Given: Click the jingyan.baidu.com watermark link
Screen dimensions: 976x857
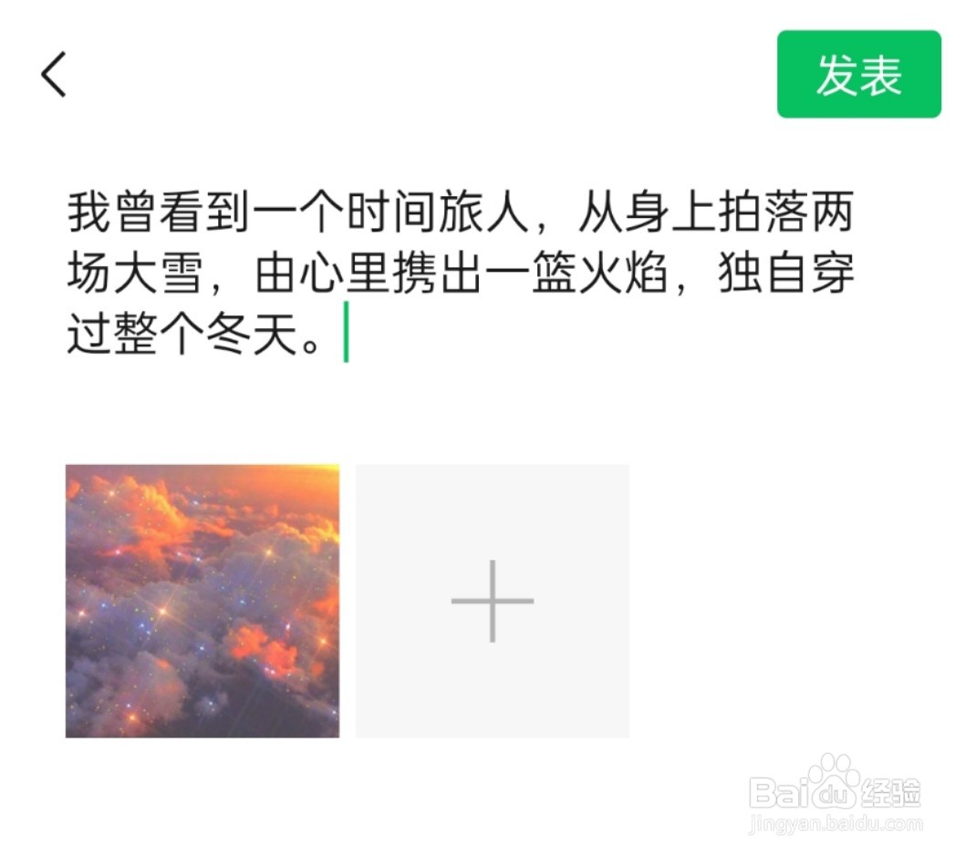Looking at the screenshot, I should (x=836, y=824).
